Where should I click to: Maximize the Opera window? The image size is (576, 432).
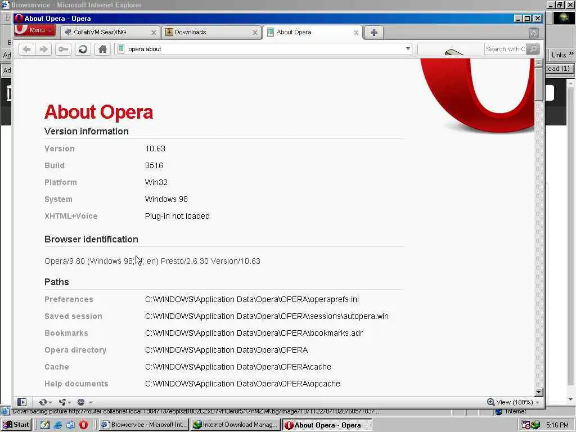pyautogui.click(x=528, y=19)
